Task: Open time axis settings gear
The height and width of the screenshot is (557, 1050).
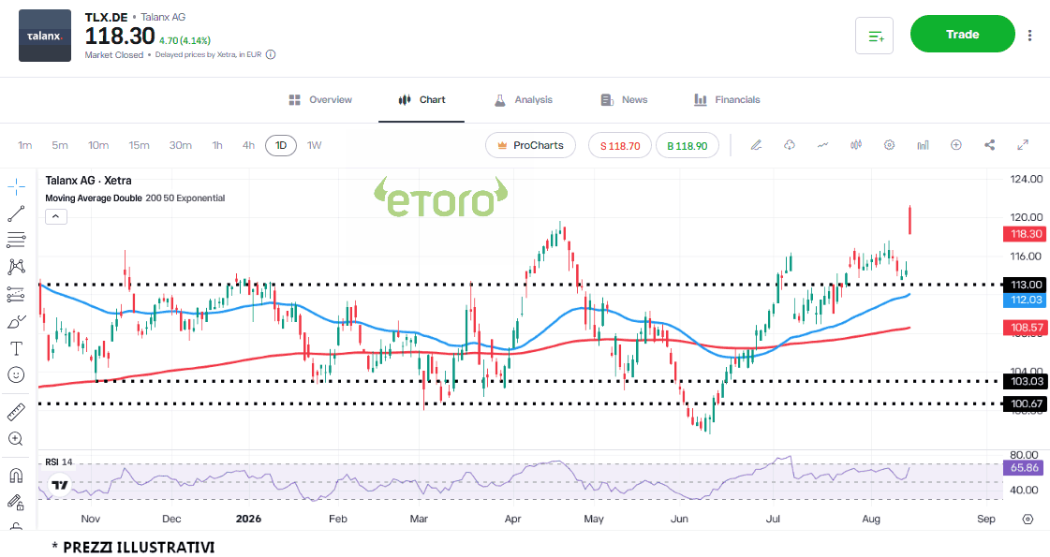Action: [1028, 519]
